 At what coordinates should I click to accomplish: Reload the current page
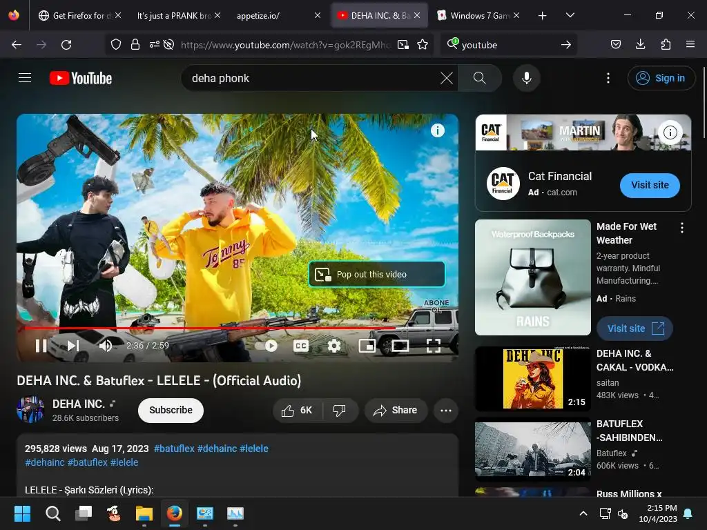66,45
